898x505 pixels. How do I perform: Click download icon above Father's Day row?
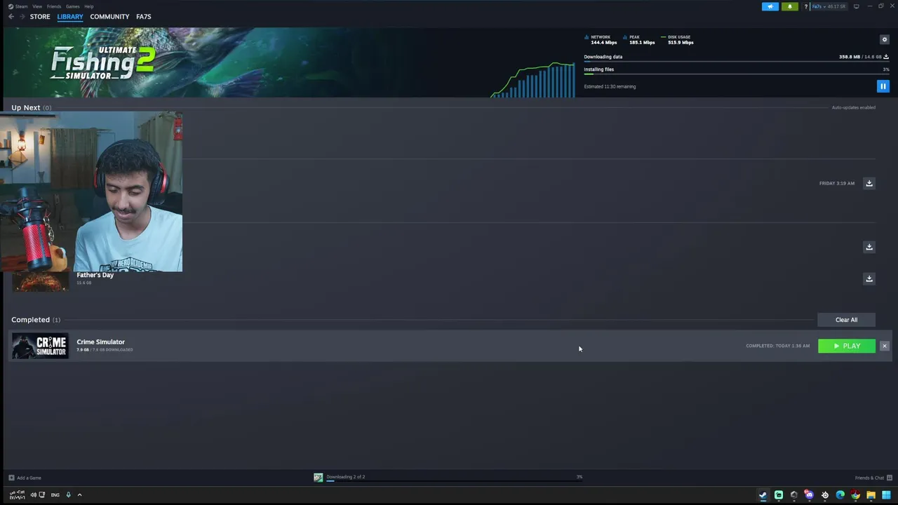869,247
